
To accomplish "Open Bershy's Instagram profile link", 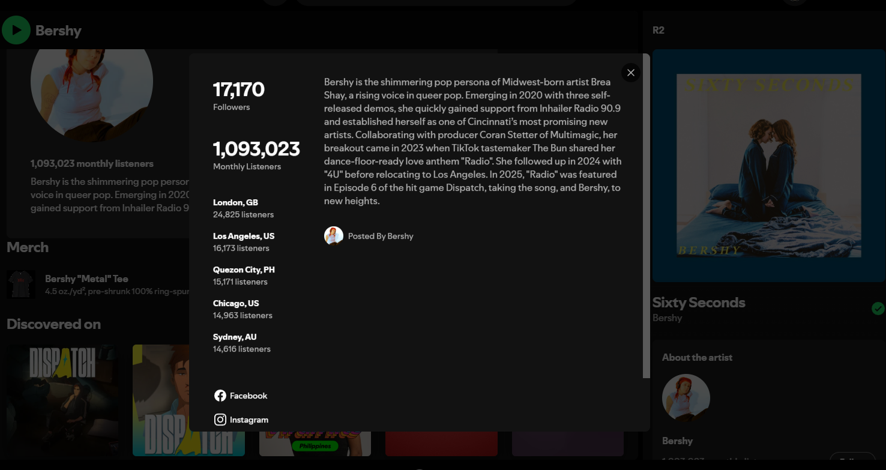I will point(241,420).
